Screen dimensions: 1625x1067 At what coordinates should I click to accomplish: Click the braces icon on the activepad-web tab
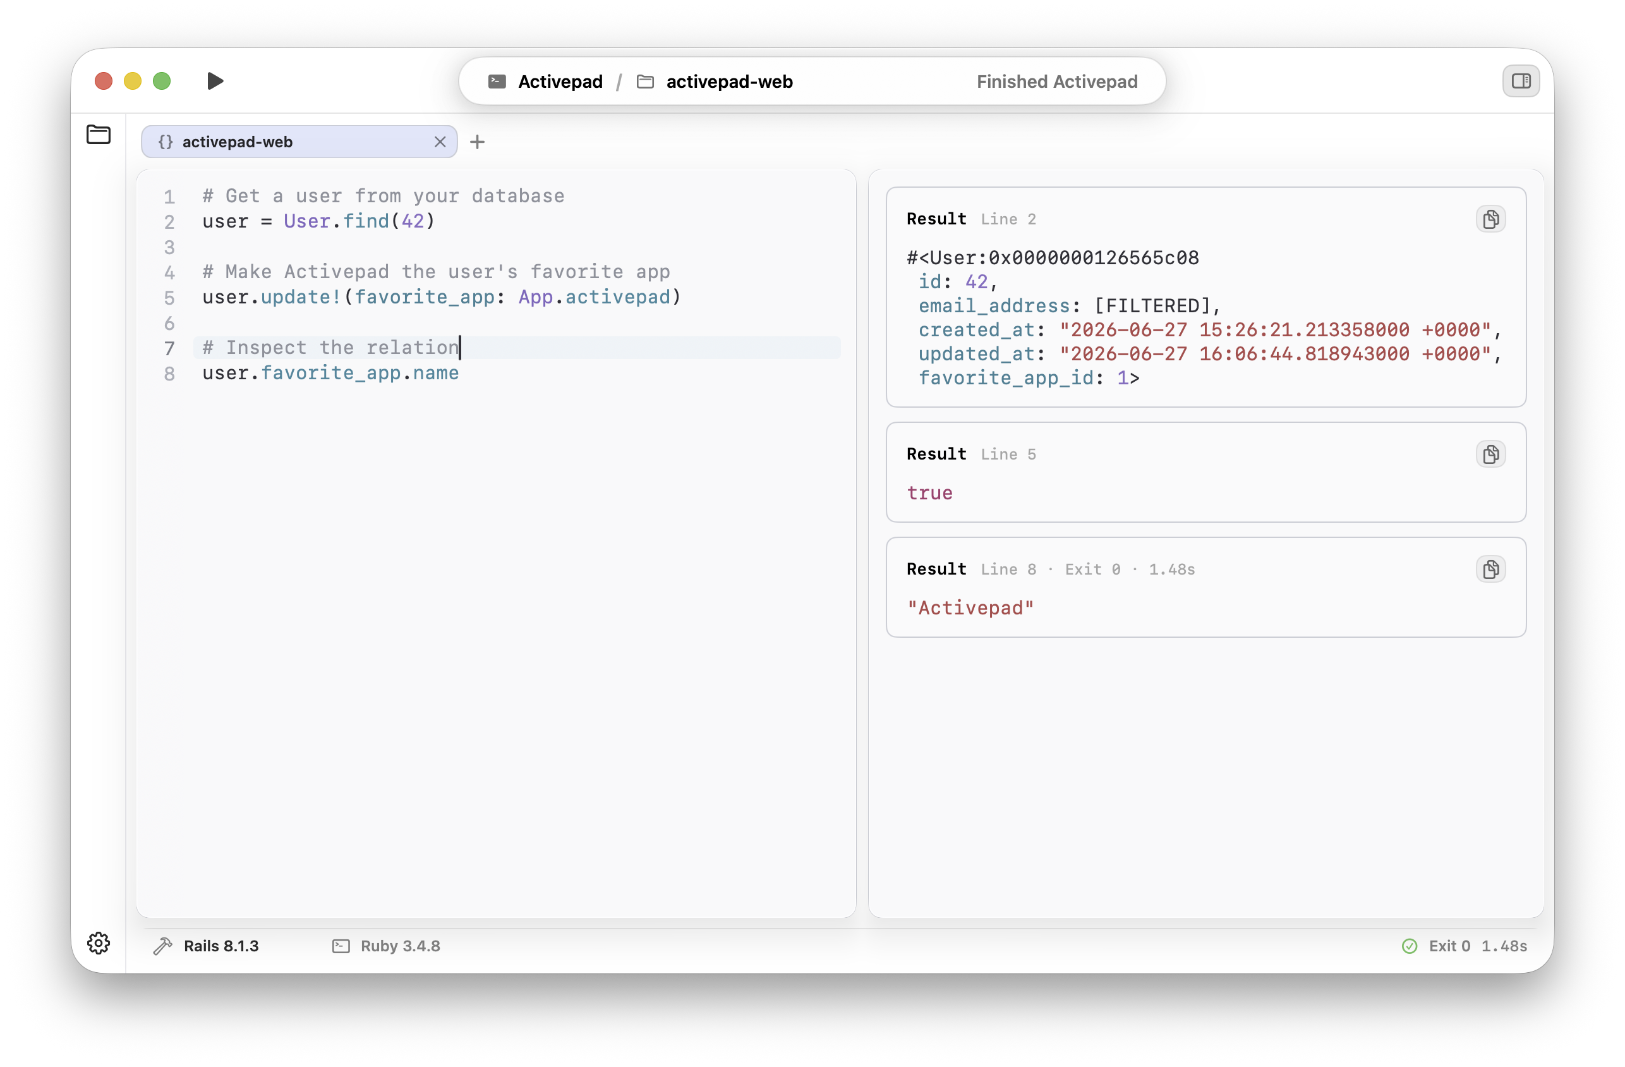166,142
